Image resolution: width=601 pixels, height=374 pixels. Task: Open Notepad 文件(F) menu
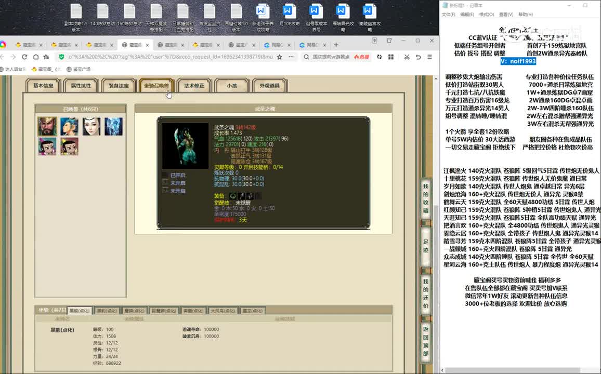point(449,15)
